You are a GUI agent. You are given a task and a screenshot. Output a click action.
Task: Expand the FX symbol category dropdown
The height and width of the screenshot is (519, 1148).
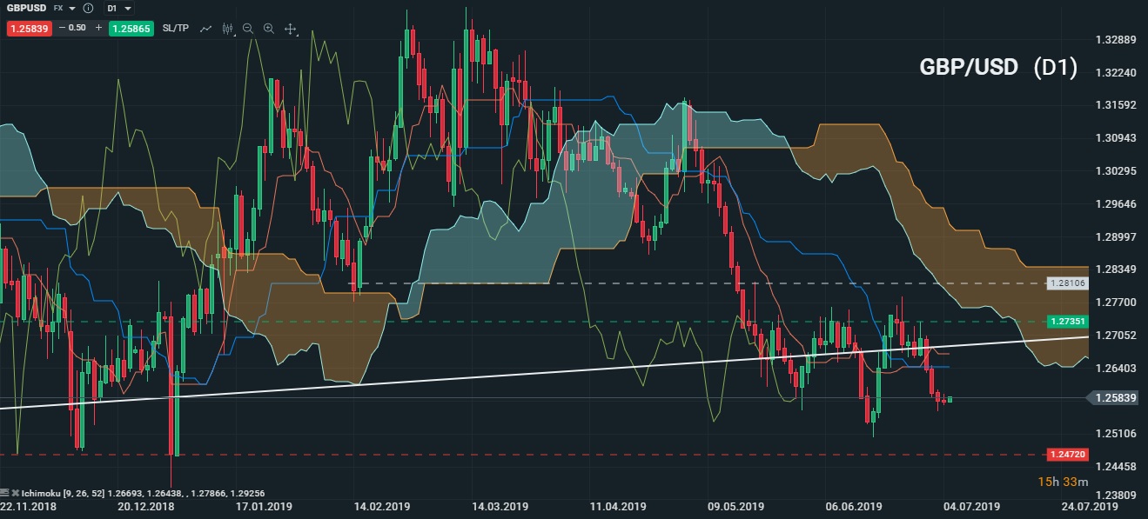point(64,8)
